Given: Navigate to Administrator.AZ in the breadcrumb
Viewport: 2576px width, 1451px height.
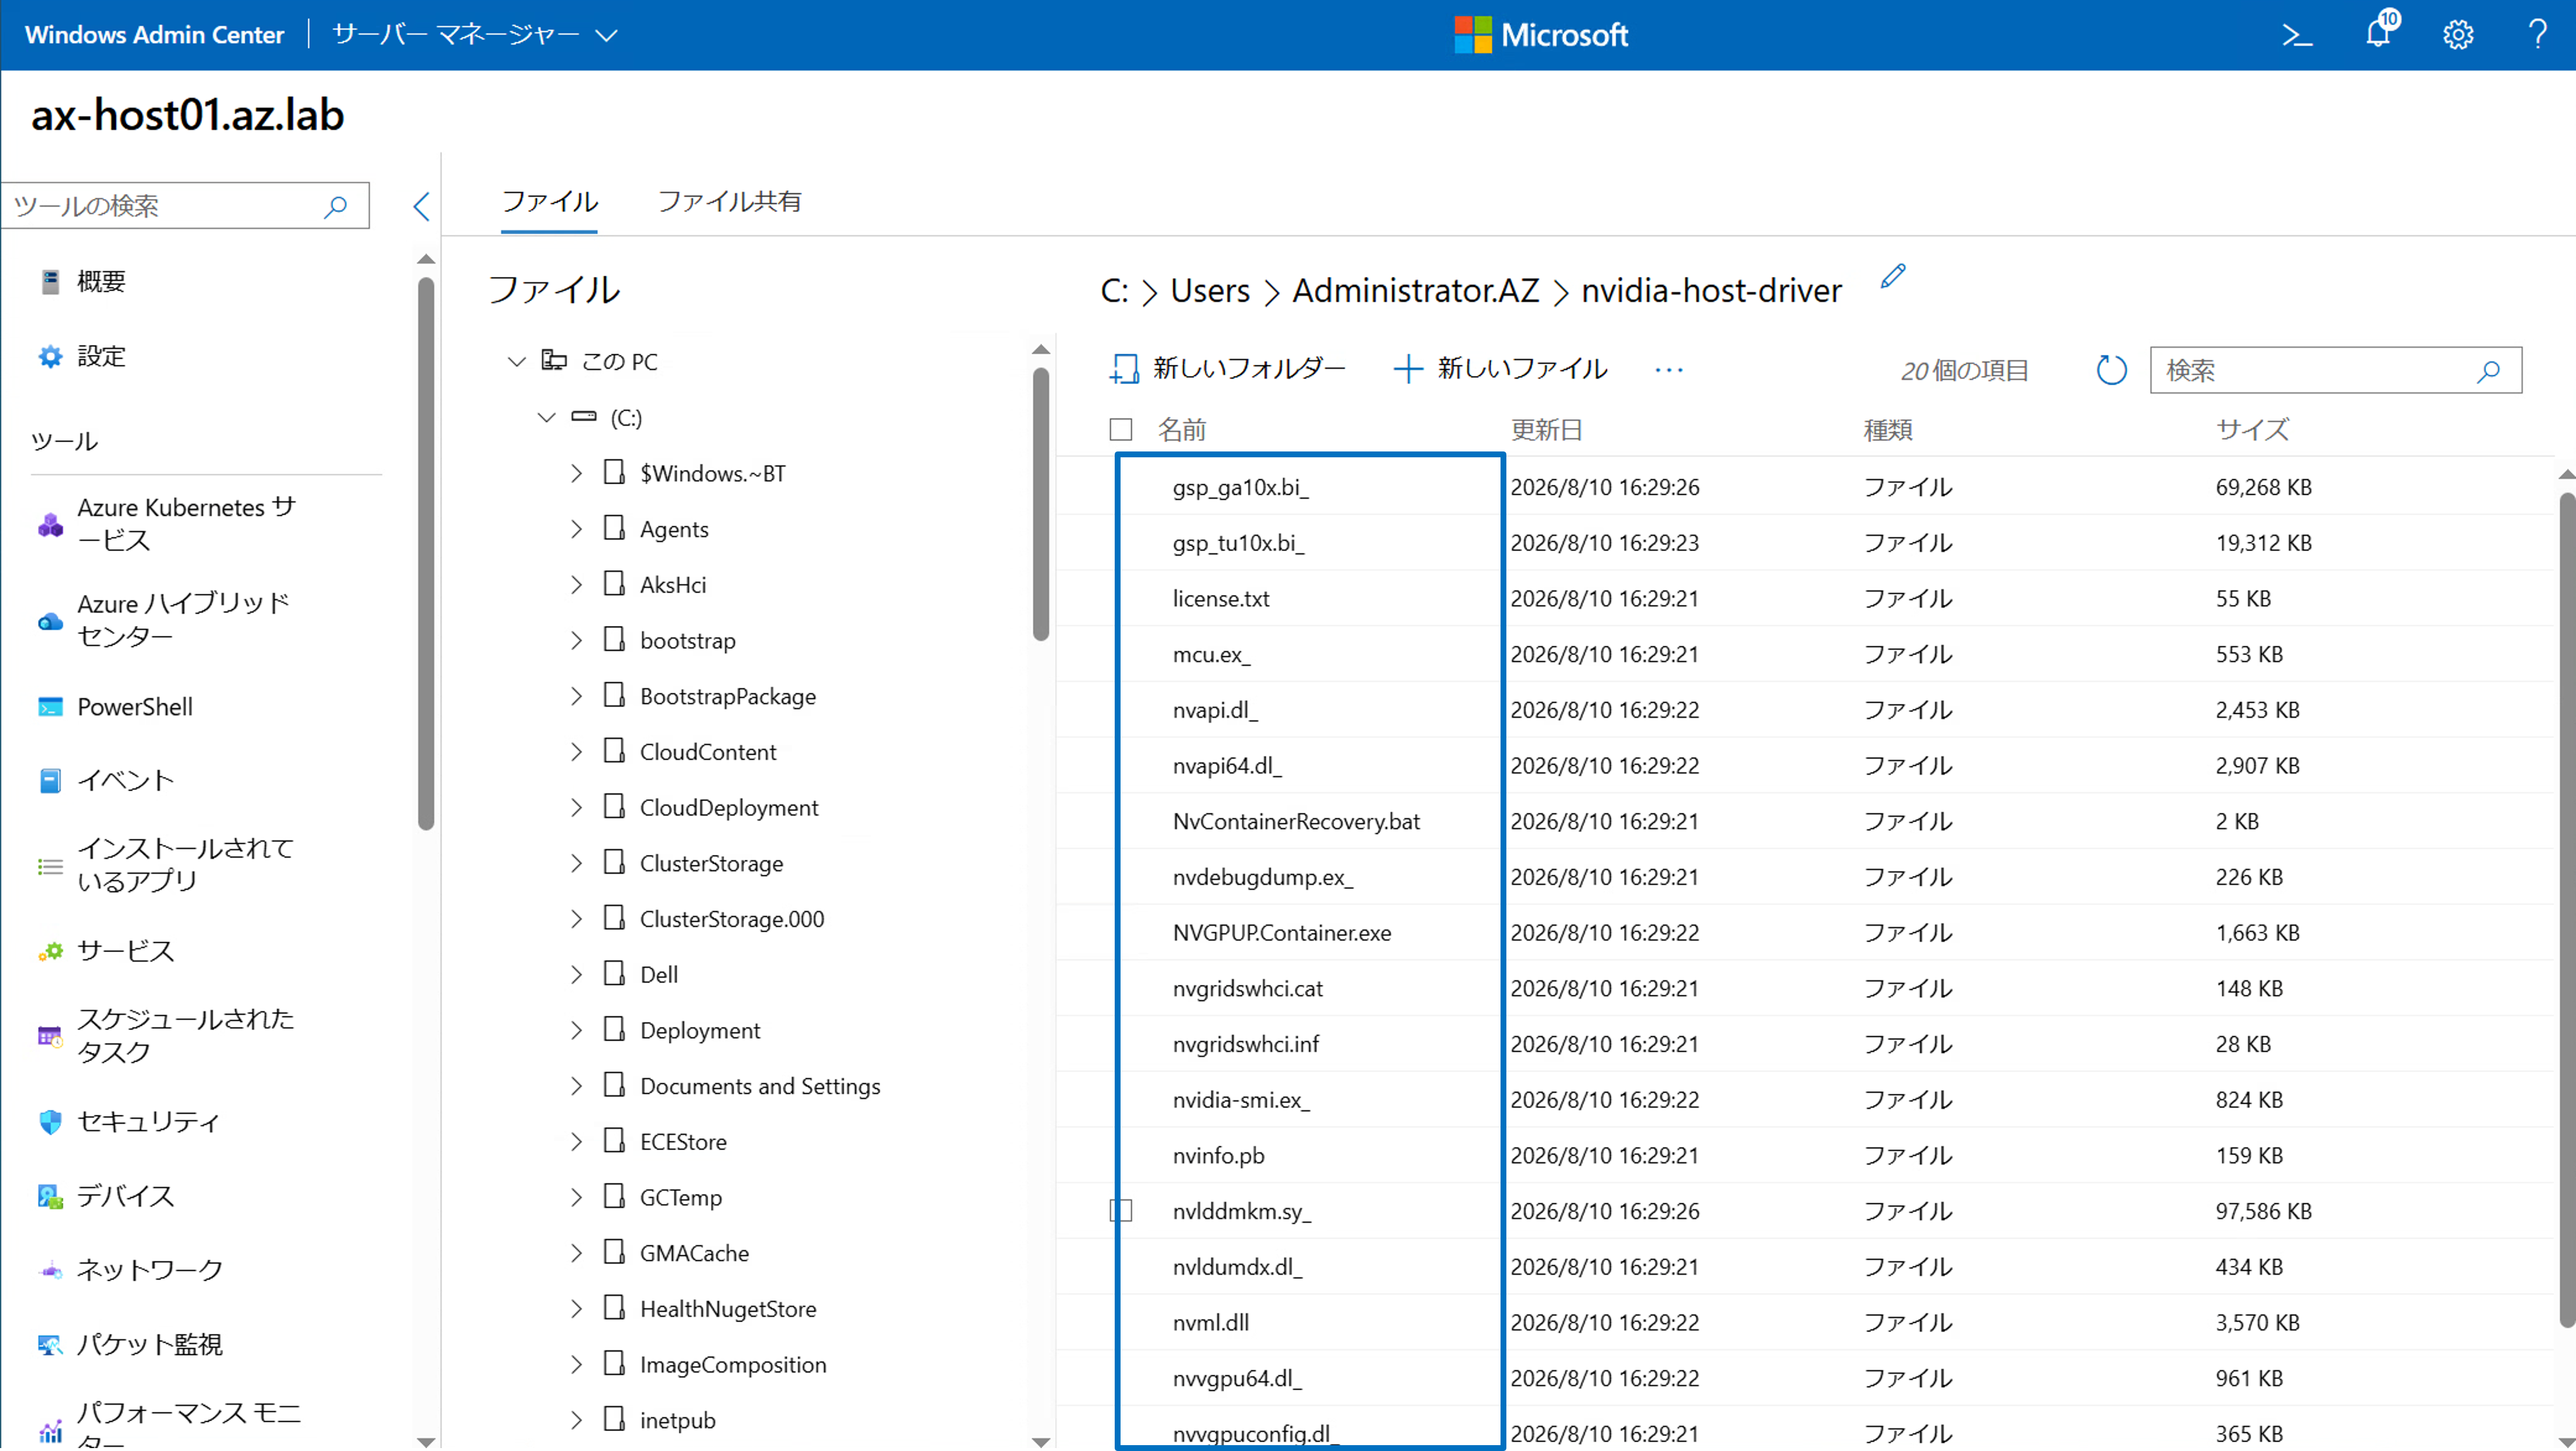Looking at the screenshot, I should pos(1415,291).
